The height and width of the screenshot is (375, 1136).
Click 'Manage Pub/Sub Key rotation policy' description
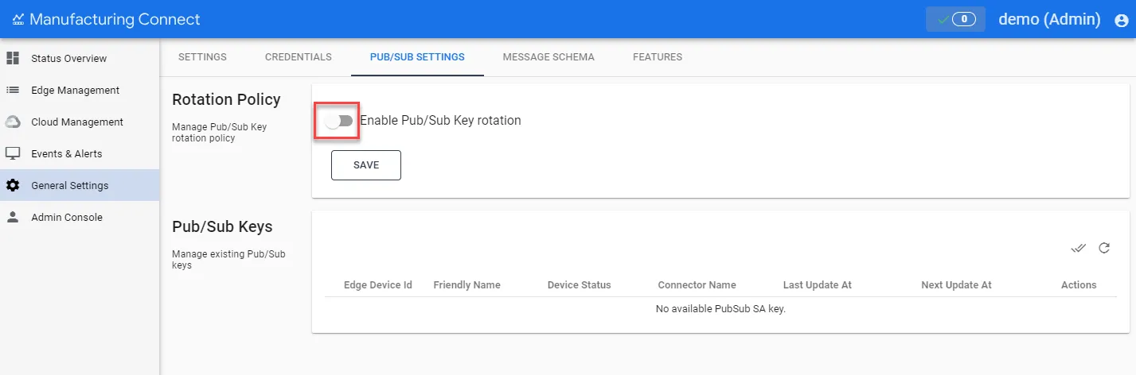[220, 133]
